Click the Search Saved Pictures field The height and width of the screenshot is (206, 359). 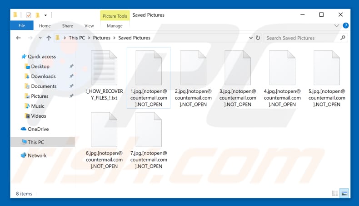coord(305,38)
